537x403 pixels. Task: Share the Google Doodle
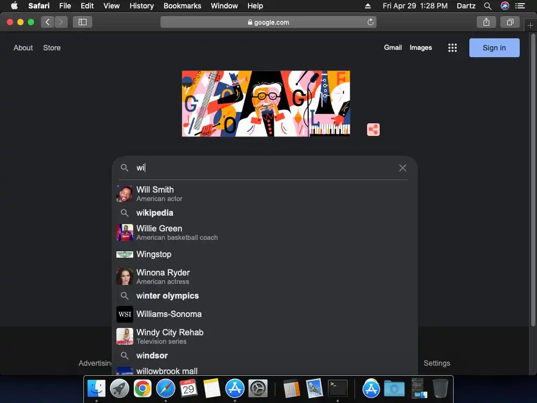click(373, 130)
